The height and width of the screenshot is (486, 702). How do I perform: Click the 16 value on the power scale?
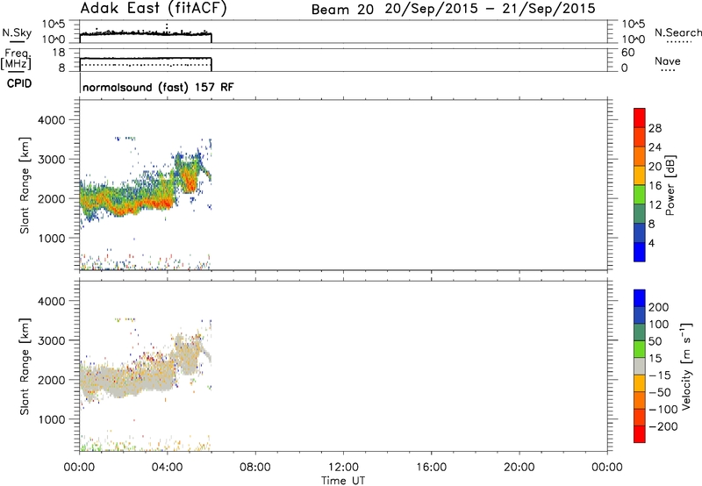(x=655, y=186)
